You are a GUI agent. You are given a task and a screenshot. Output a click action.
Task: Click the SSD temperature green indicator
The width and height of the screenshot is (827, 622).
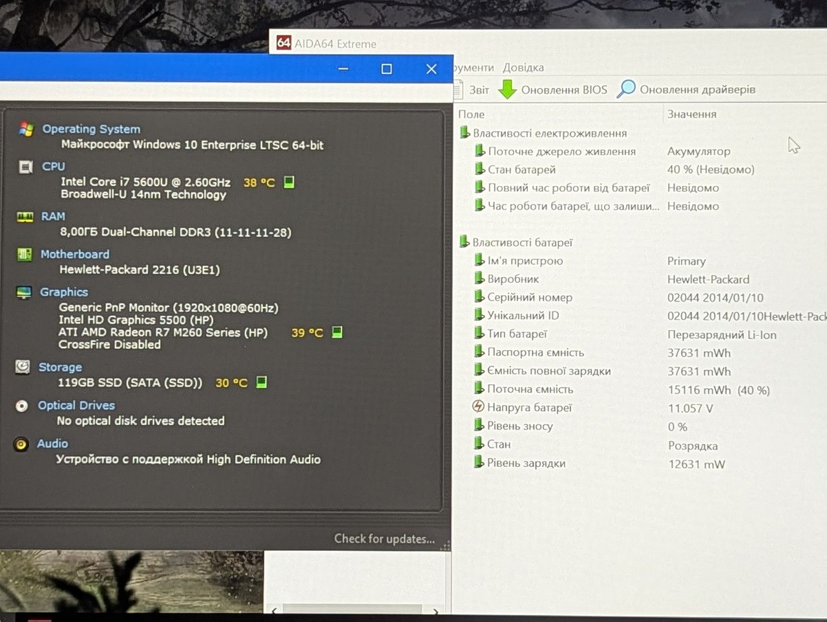262,382
